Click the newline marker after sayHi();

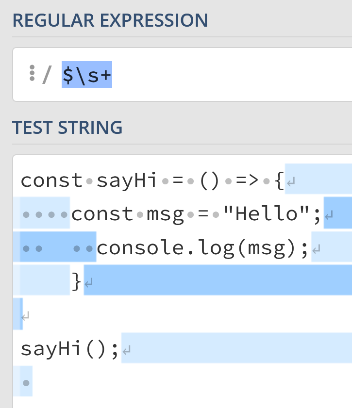[127, 350]
